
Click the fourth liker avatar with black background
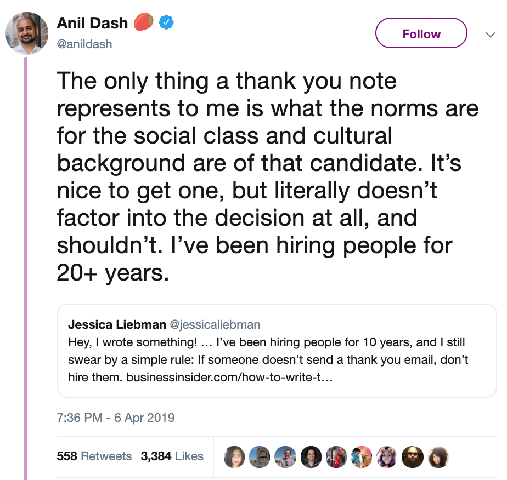[311, 457]
